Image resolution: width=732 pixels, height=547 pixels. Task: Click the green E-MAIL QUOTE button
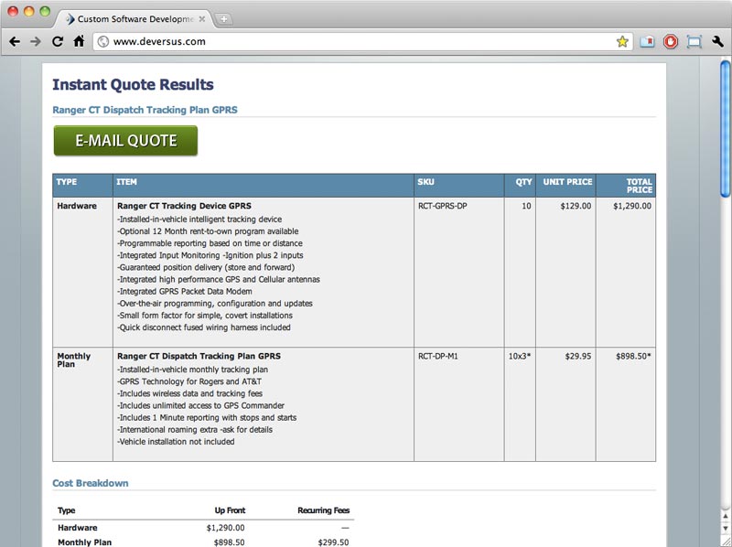pyautogui.click(x=125, y=141)
